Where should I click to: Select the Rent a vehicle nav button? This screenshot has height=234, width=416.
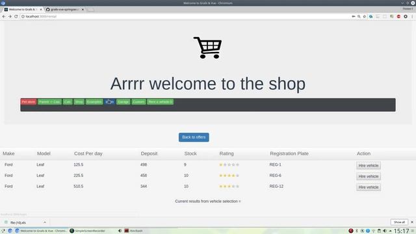161,102
